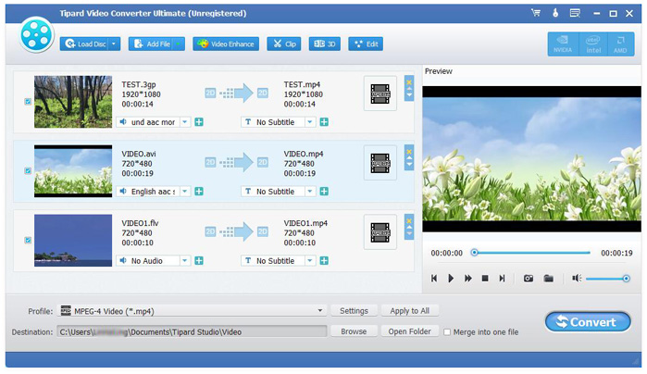
Task: Browse for destination folder
Action: [354, 331]
